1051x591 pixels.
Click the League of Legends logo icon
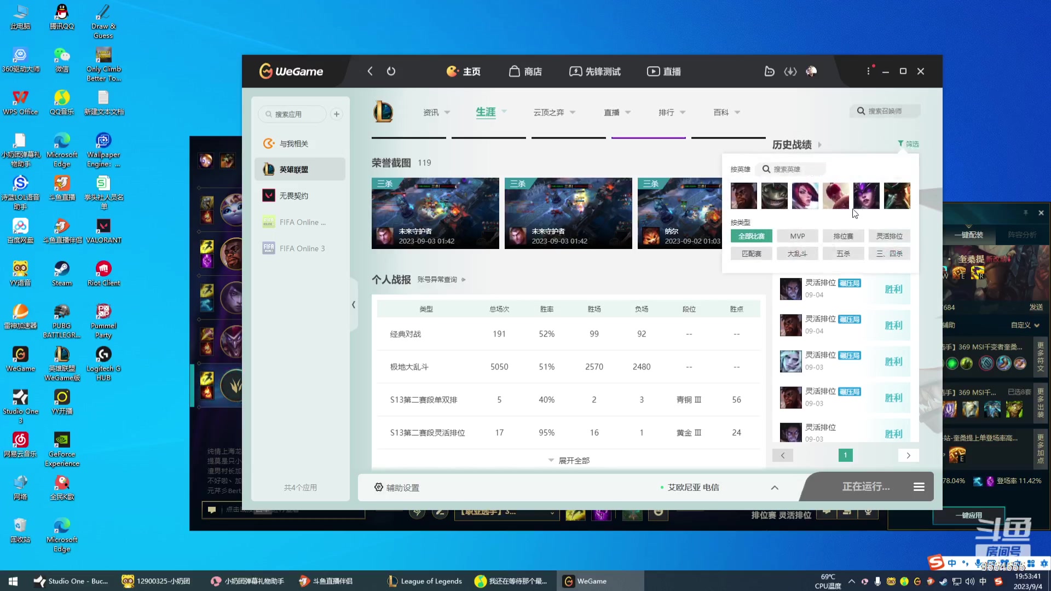click(383, 112)
